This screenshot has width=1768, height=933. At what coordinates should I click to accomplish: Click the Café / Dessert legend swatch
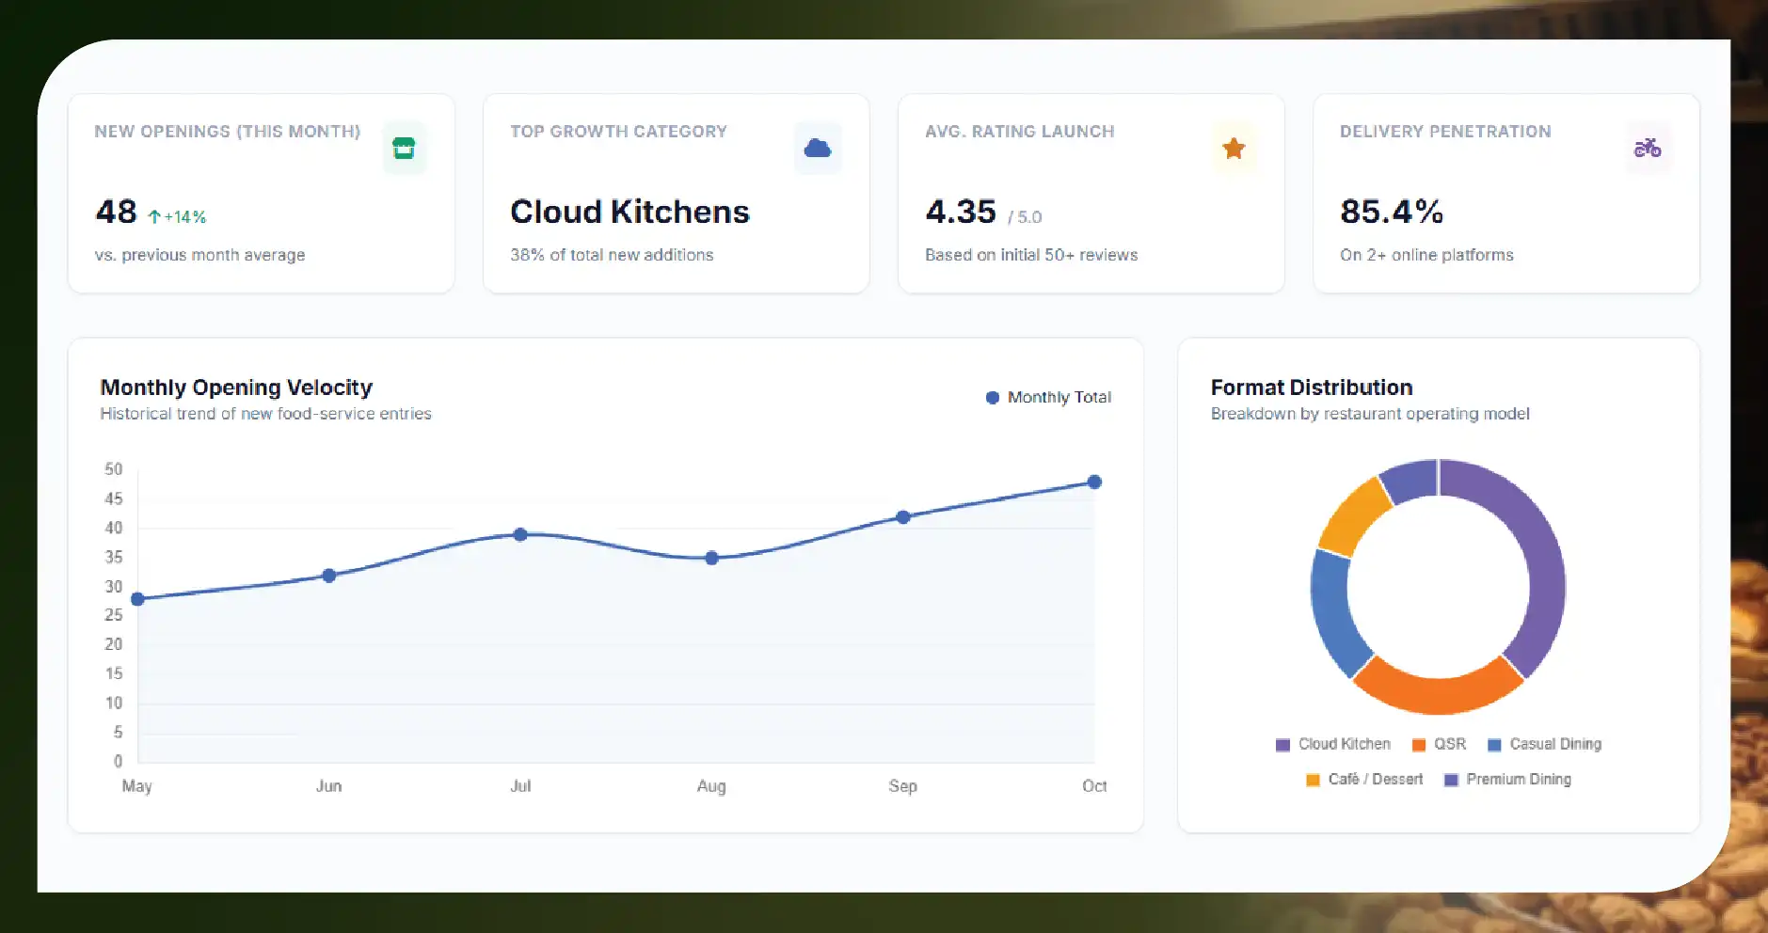tap(1313, 780)
